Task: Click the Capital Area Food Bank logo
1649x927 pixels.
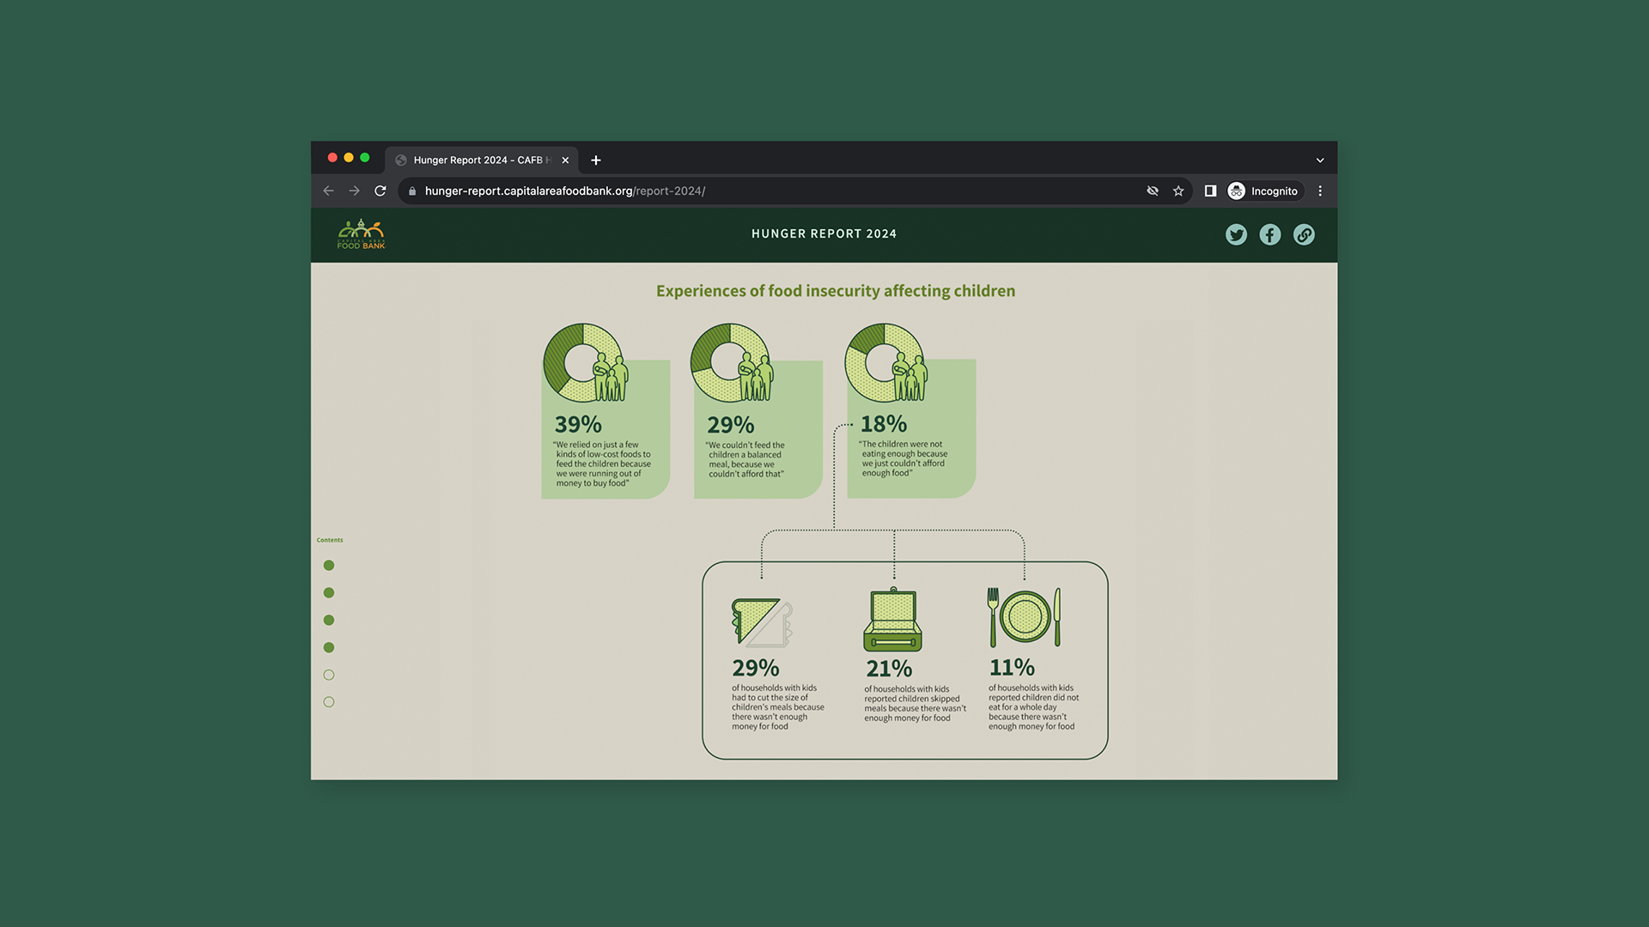Action: click(362, 234)
